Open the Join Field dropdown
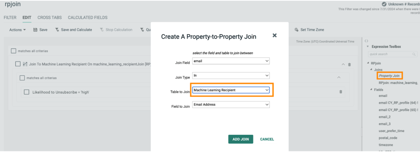Viewport: 420px width, 152px height. [x=231, y=61]
